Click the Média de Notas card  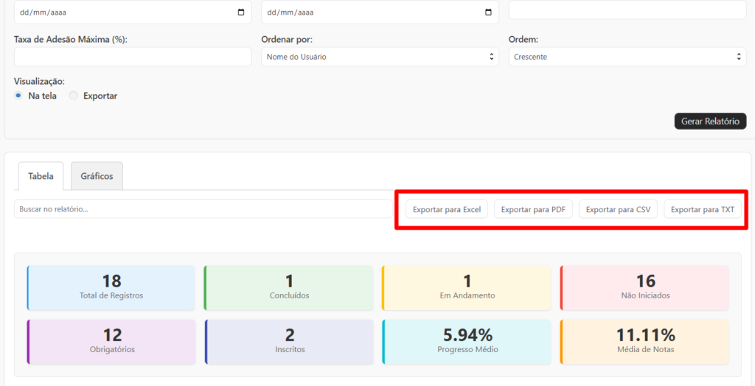point(645,341)
